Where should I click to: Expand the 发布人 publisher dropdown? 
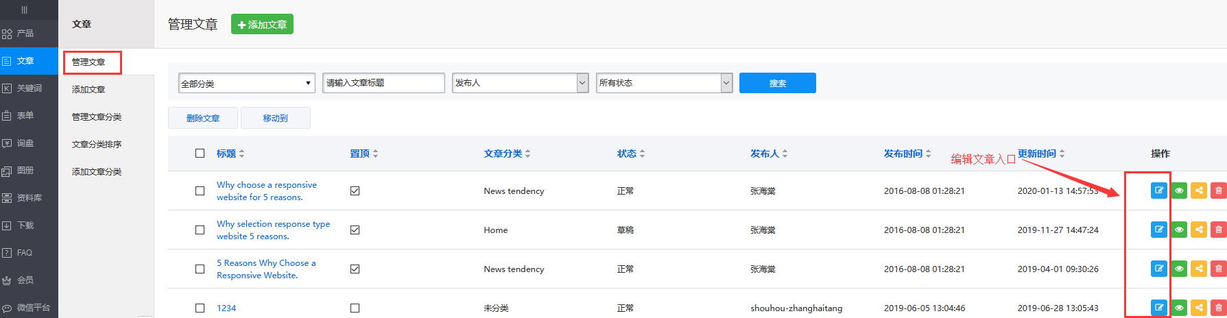[520, 83]
